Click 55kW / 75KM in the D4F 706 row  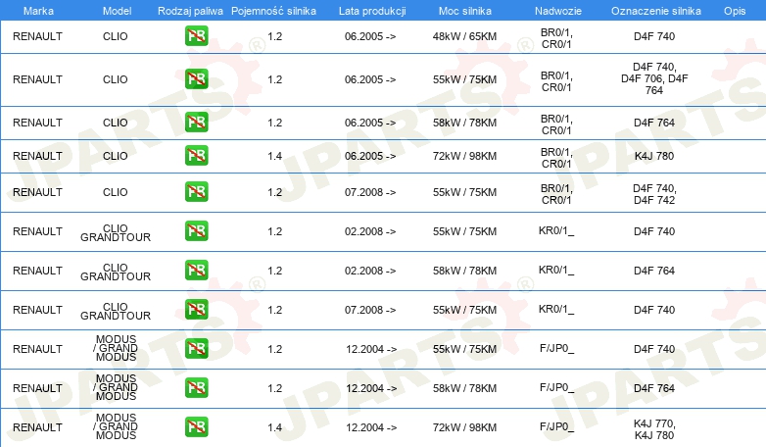pyautogui.click(x=464, y=79)
